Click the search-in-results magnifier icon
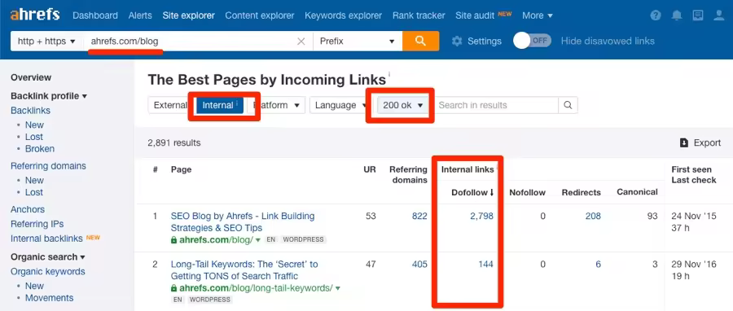The width and height of the screenshot is (733, 311). coord(568,105)
